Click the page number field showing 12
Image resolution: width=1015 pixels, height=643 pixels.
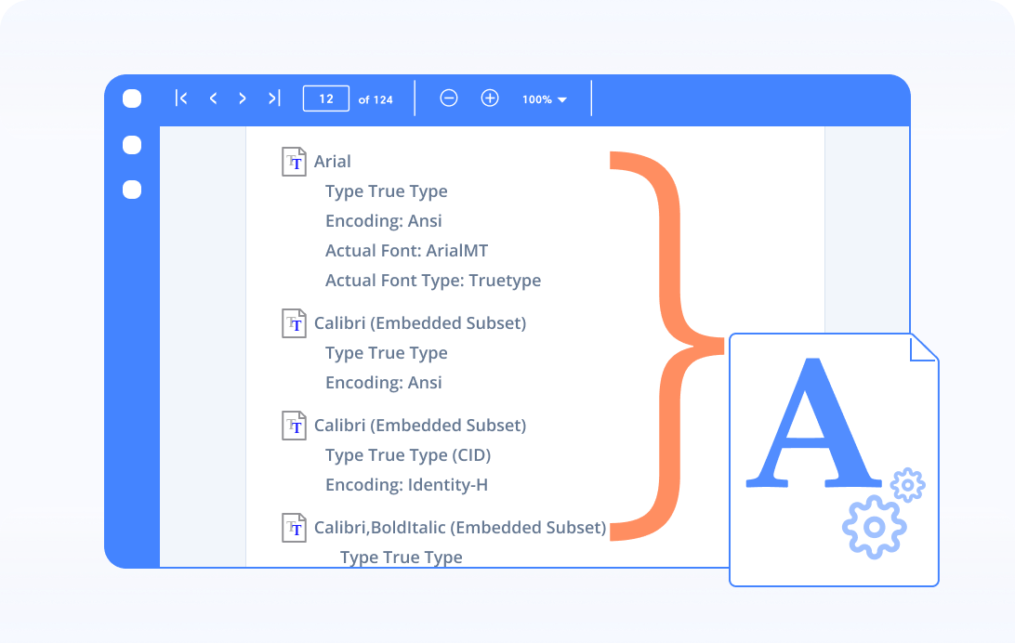point(325,98)
